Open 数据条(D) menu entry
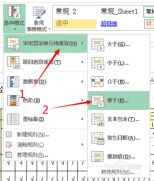Screen dimensions: 154x181 46,82
